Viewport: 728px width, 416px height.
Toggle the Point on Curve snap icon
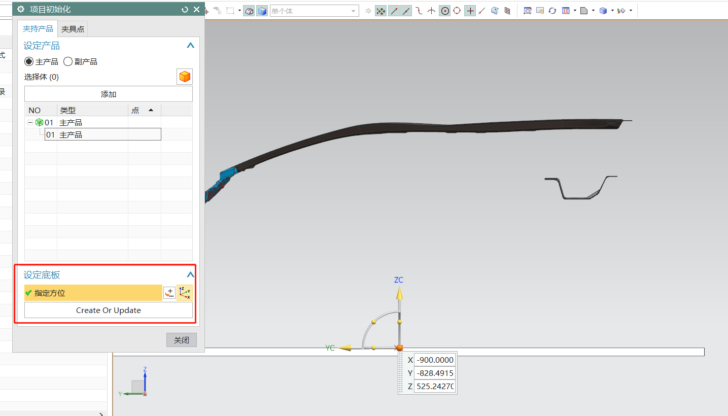point(482,11)
